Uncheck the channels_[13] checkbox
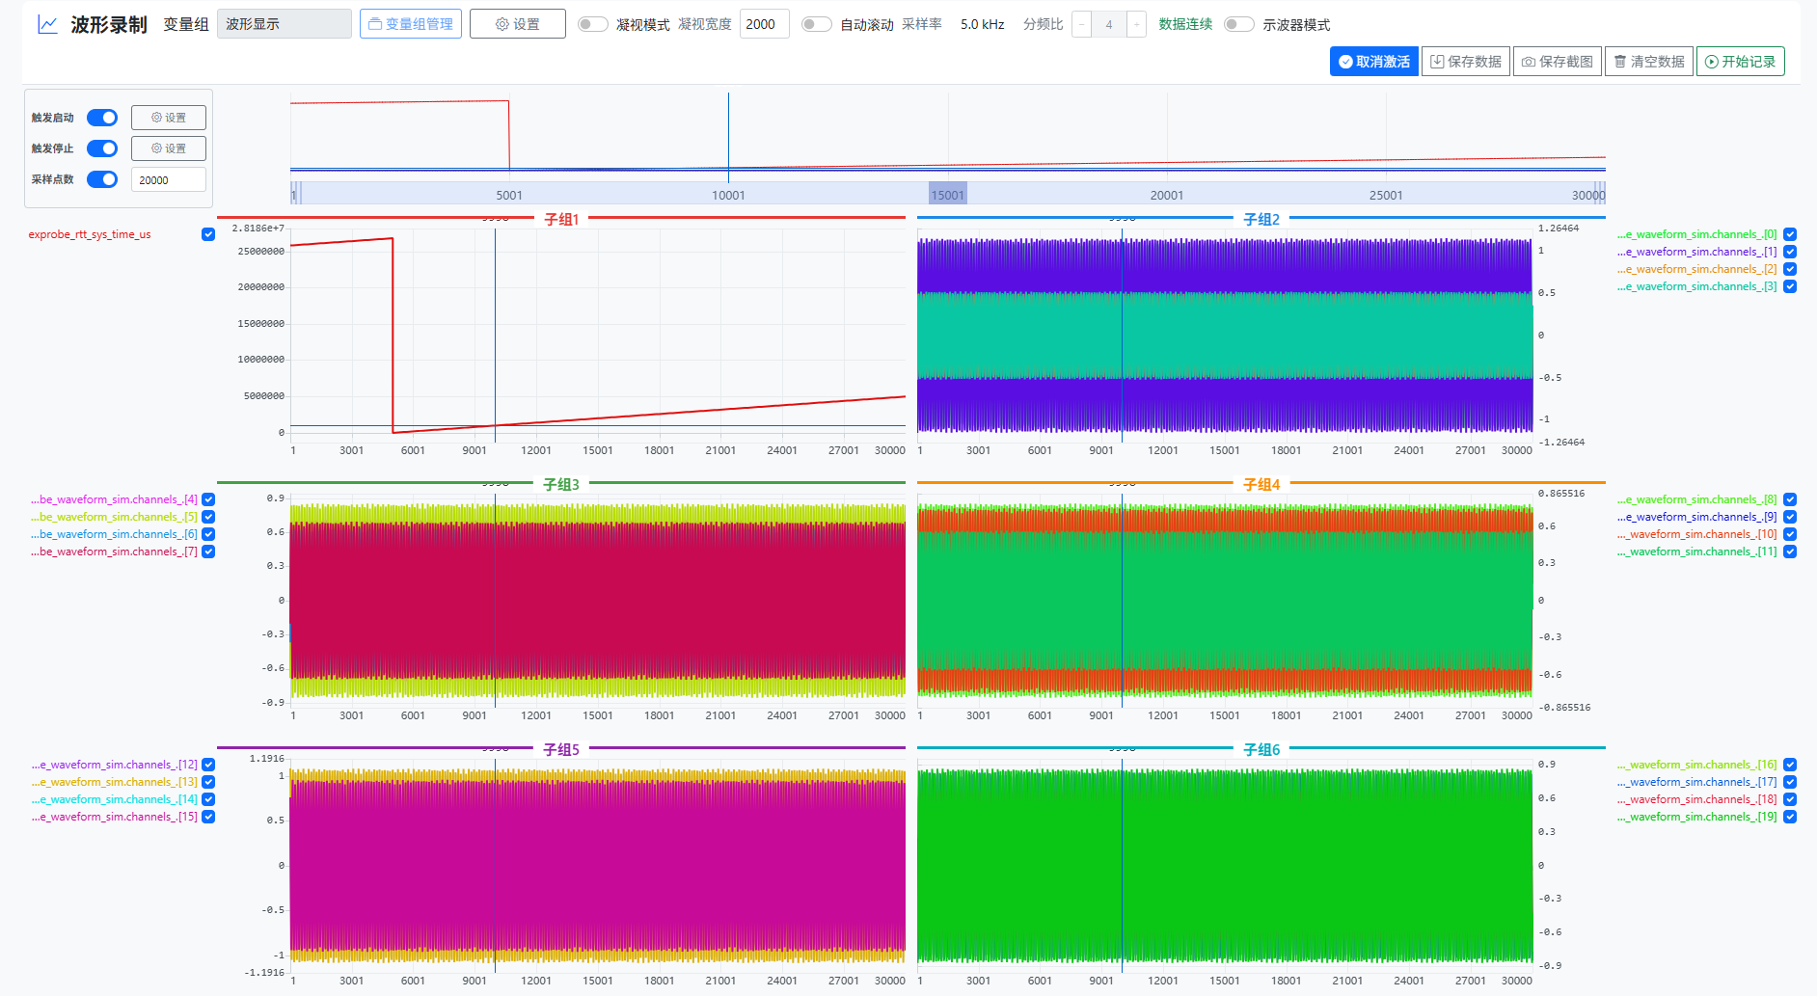Viewport: 1817px width, 996px height. tap(208, 782)
